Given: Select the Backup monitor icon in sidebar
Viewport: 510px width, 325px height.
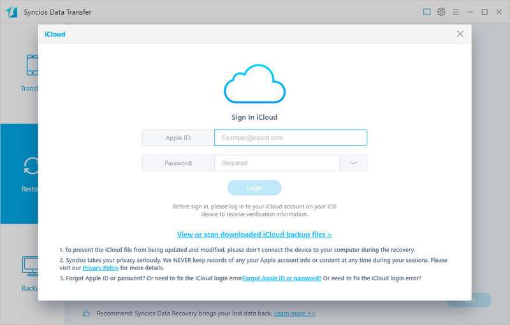Looking at the screenshot, I should click(x=30, y=266).
